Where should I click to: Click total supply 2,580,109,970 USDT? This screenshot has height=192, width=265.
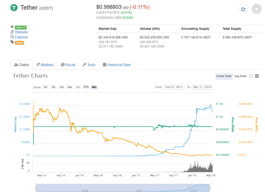click(237, 37)
